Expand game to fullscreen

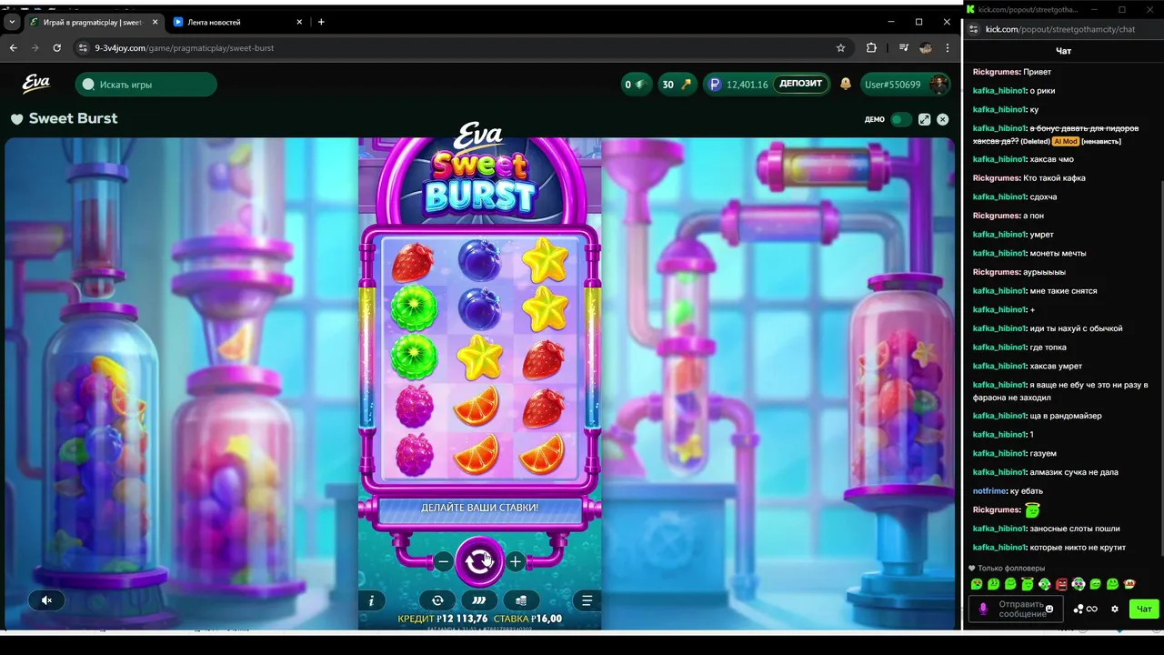pyautogui.click(x=925, y=119)
